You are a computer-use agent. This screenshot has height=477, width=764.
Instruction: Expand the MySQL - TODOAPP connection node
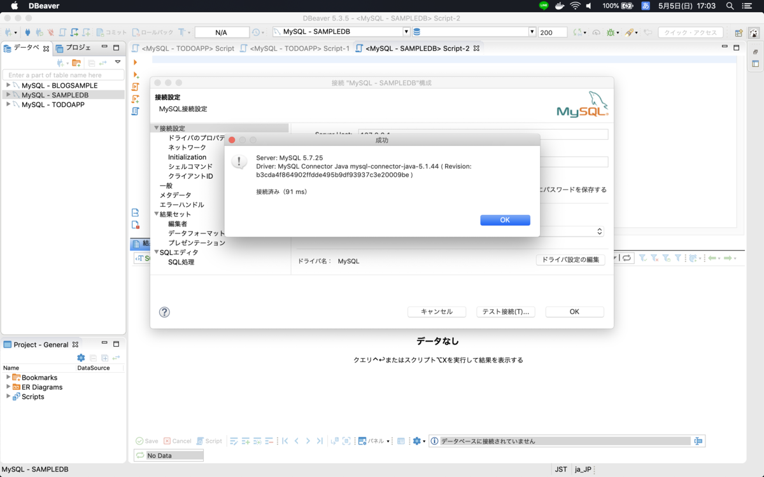tap(8, 104)
